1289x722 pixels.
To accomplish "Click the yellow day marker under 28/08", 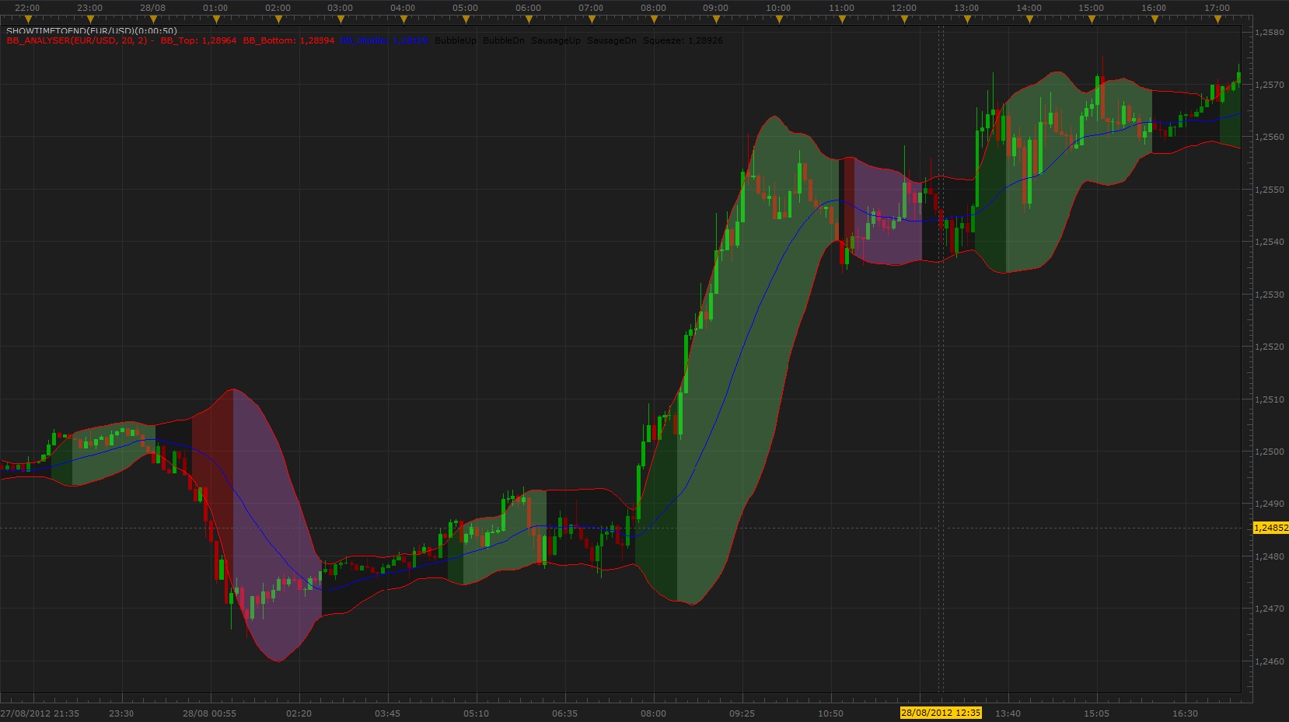I will 152,18.
